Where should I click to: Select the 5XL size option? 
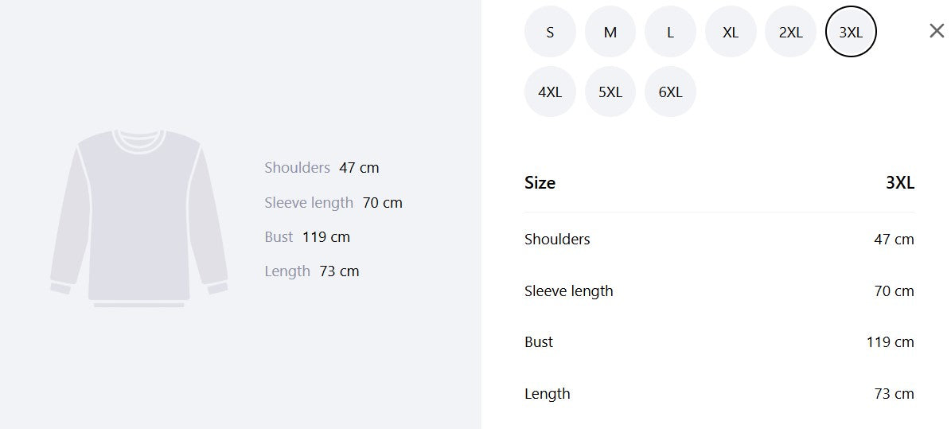(610, 92)
